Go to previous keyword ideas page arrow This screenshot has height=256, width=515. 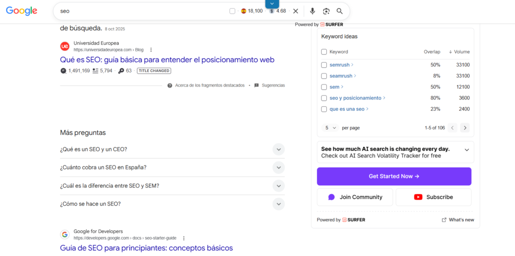[x=452, y=128]
